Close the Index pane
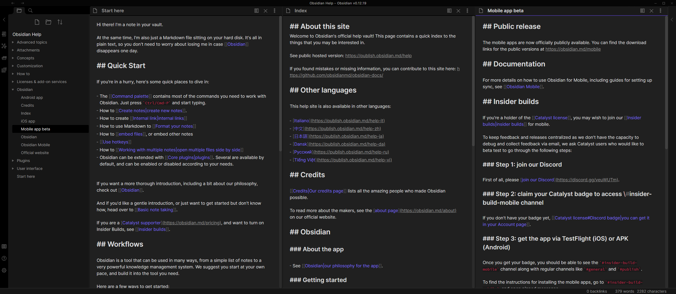Screen dimensions: 676x294 [x=458, y=11]
